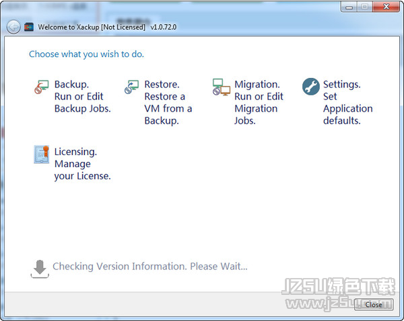Click the Xackup app icon in title bar
The height and width of the screenshot is (321, 404).
(x=29, y=27)
